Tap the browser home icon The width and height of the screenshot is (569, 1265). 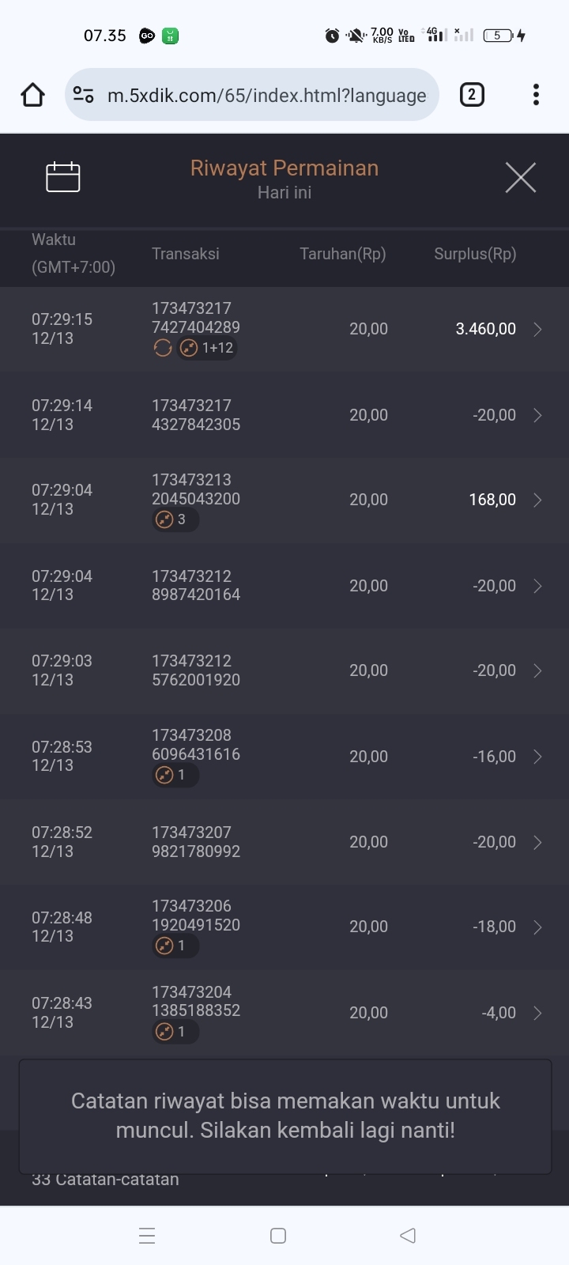pos(32,96)
